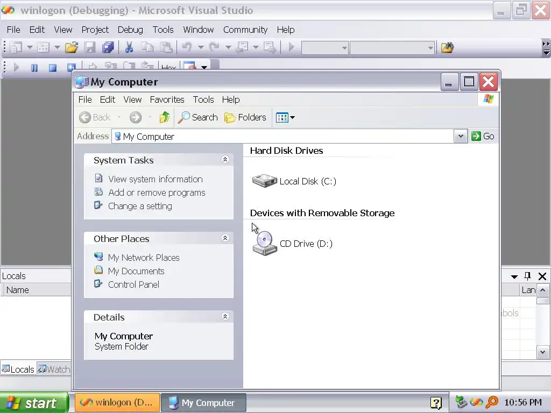The image size is (551, 413).
Task: Click the Address field showing My Computer
Action: (x=283, y=136)
